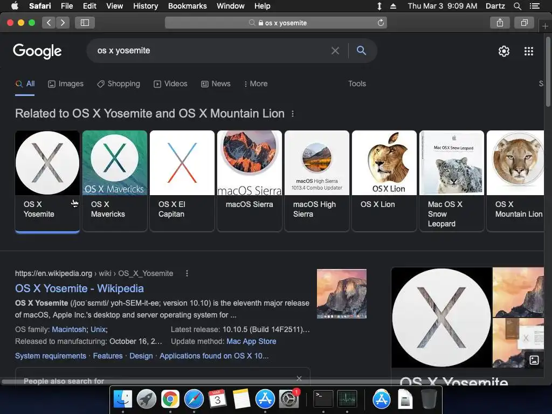
Task: Open the Apple menu
Action: (15, 5)
